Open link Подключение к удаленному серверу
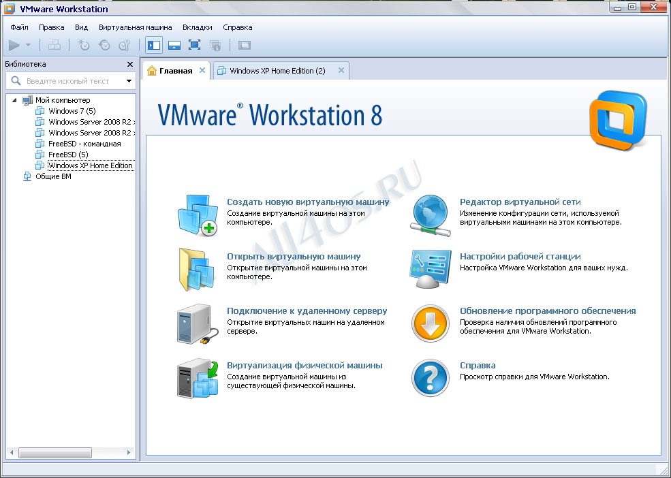Screen dimensions: 671x478 (307, 310)
